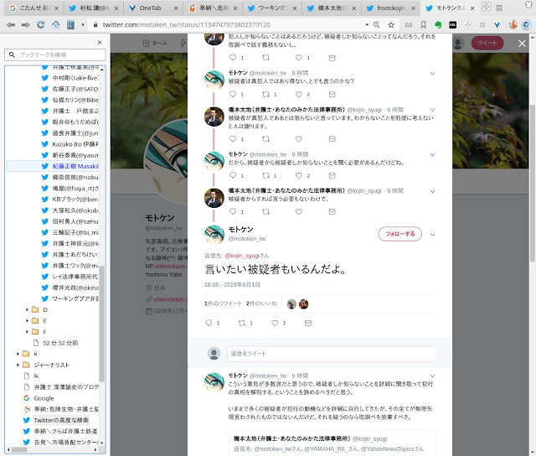Retweet the tweet だから、被疑者から被疑者しか知らないこと

265,175
